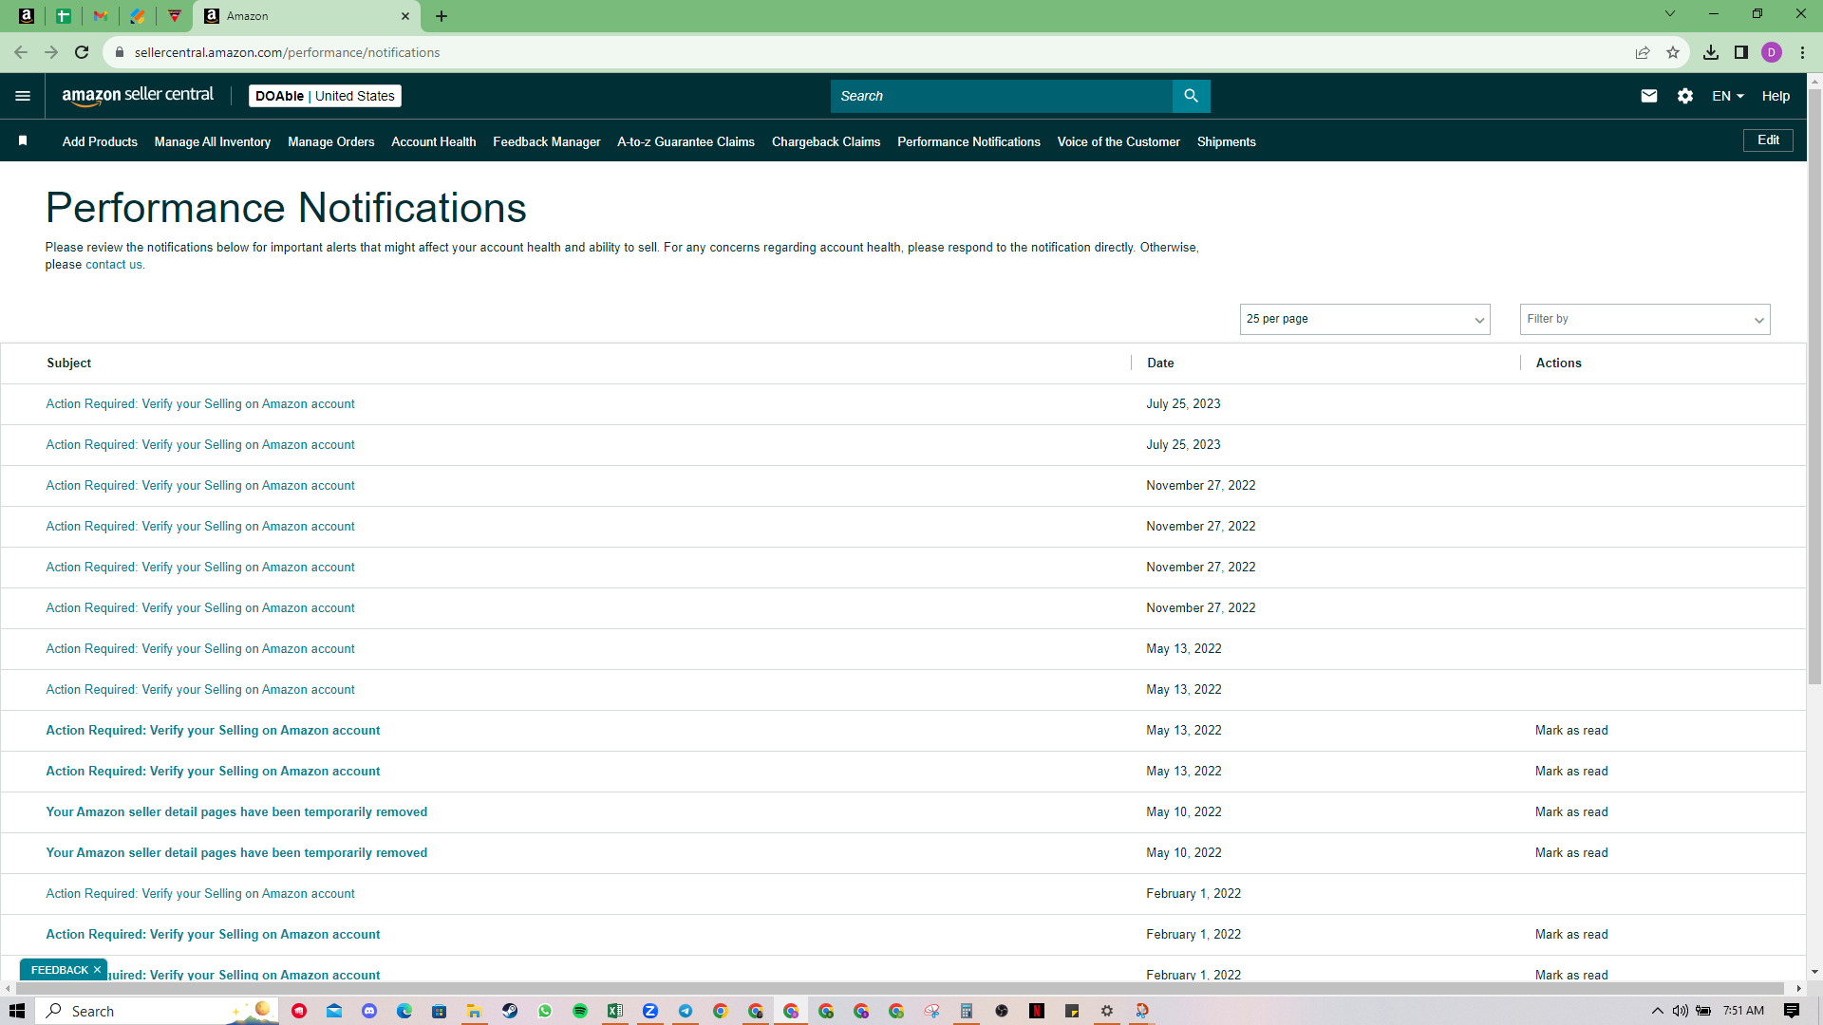Open Microsoft Edge from the taskbar
The image size is (1823, 1025).
pos(404,1011)
